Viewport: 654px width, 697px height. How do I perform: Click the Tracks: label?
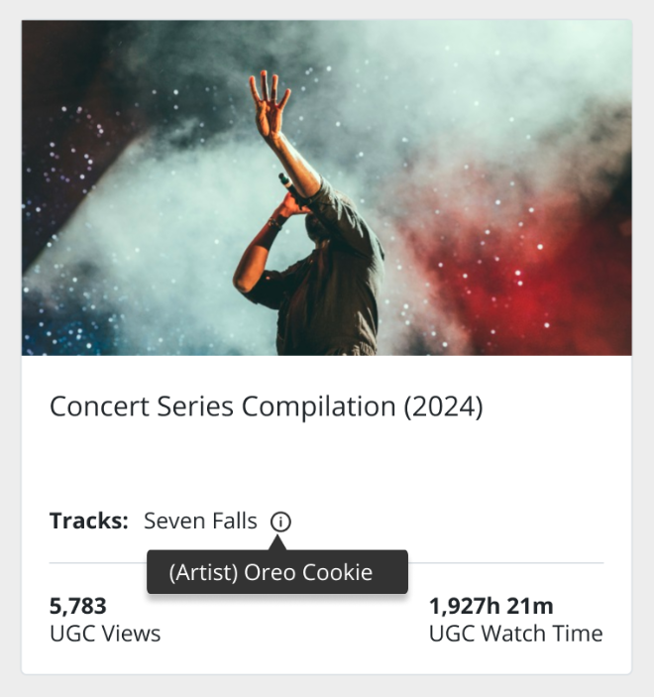(89, 521)
